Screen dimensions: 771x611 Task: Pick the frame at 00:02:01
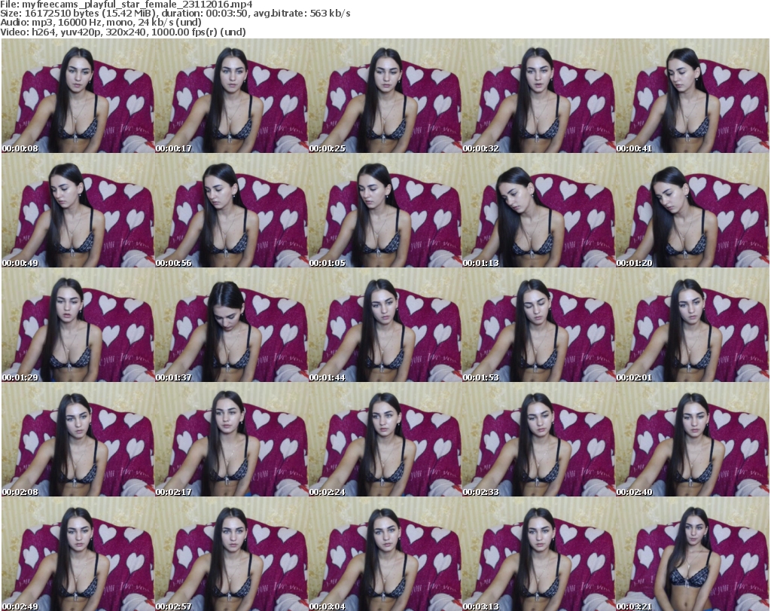tap(692, 325)
